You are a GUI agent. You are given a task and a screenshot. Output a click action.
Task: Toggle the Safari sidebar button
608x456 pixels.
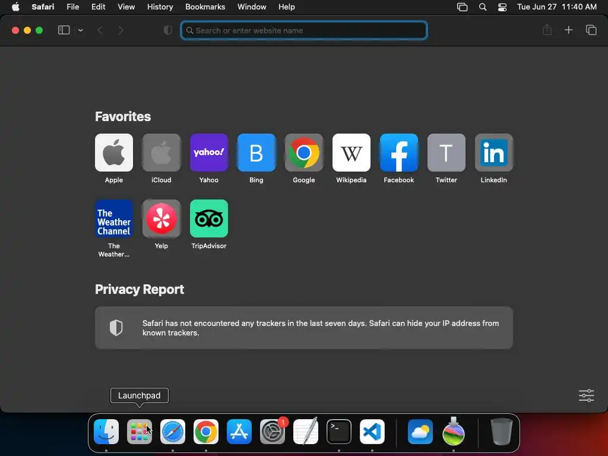64,30
